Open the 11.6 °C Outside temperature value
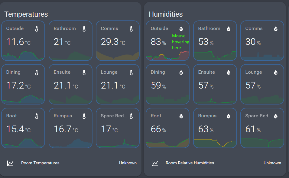Image resolution: width=289 pixels, height=178 pixels. [x=18, y=42]
